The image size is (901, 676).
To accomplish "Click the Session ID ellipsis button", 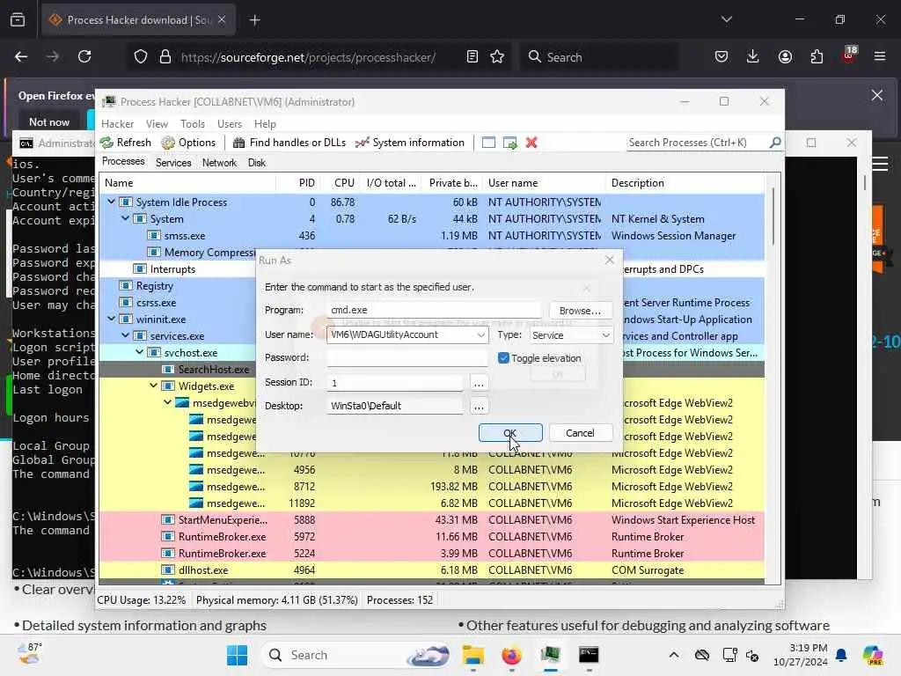I will [x=479, y=382].
